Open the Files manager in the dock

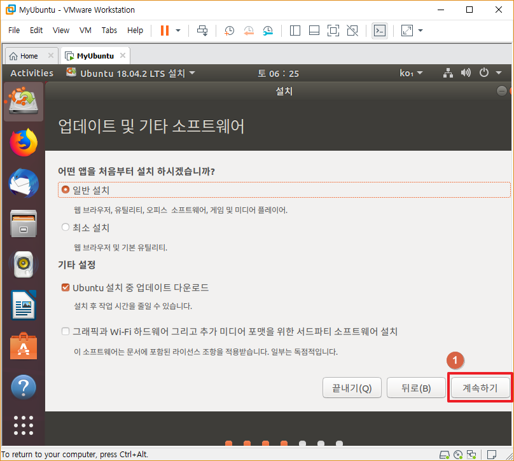click(24, 223)
